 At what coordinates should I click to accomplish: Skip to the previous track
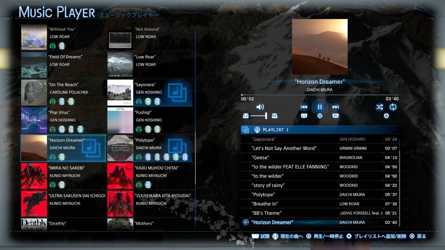(304, 107)
